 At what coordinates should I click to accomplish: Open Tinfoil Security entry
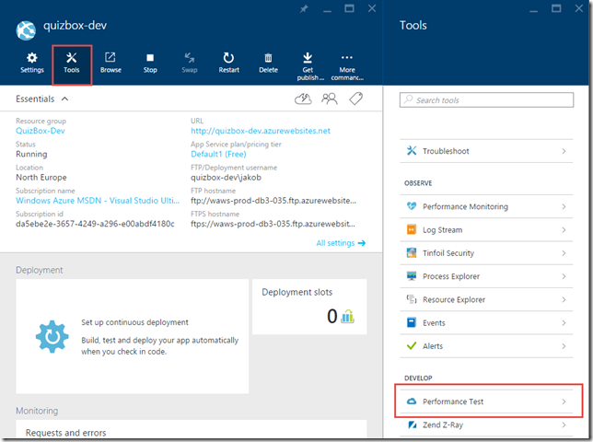click(x=486, y=253)
